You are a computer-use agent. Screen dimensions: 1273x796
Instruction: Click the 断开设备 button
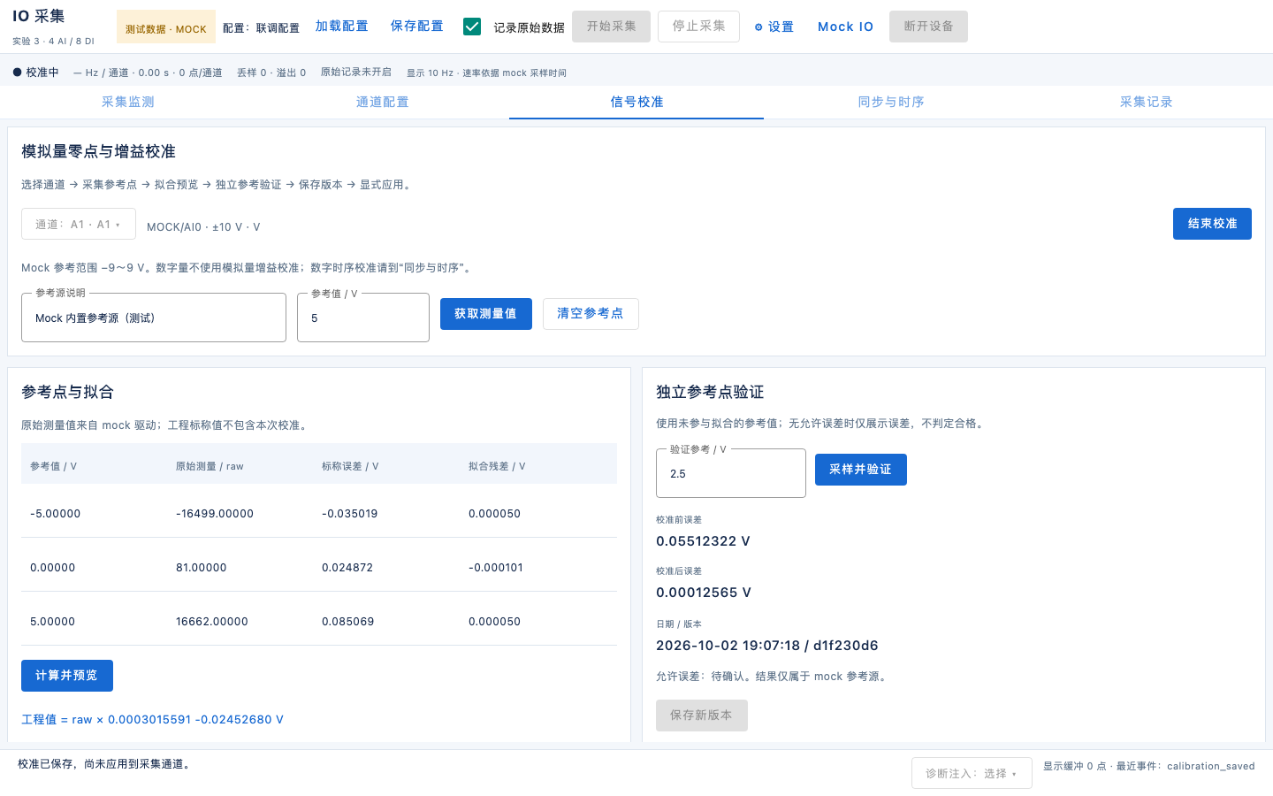tap(928, 27)
